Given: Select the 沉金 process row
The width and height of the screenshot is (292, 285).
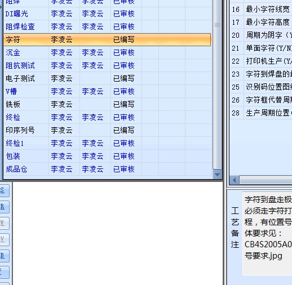Looking at the screenshot, I should point(108,52).
